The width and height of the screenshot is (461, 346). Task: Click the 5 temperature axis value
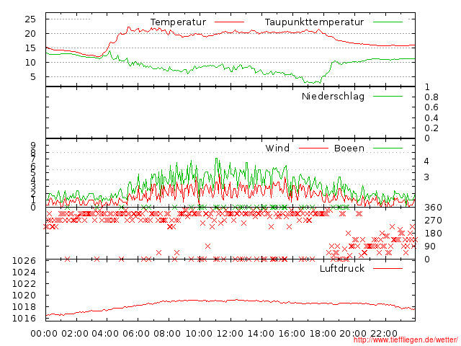click(x=33, y=77)
